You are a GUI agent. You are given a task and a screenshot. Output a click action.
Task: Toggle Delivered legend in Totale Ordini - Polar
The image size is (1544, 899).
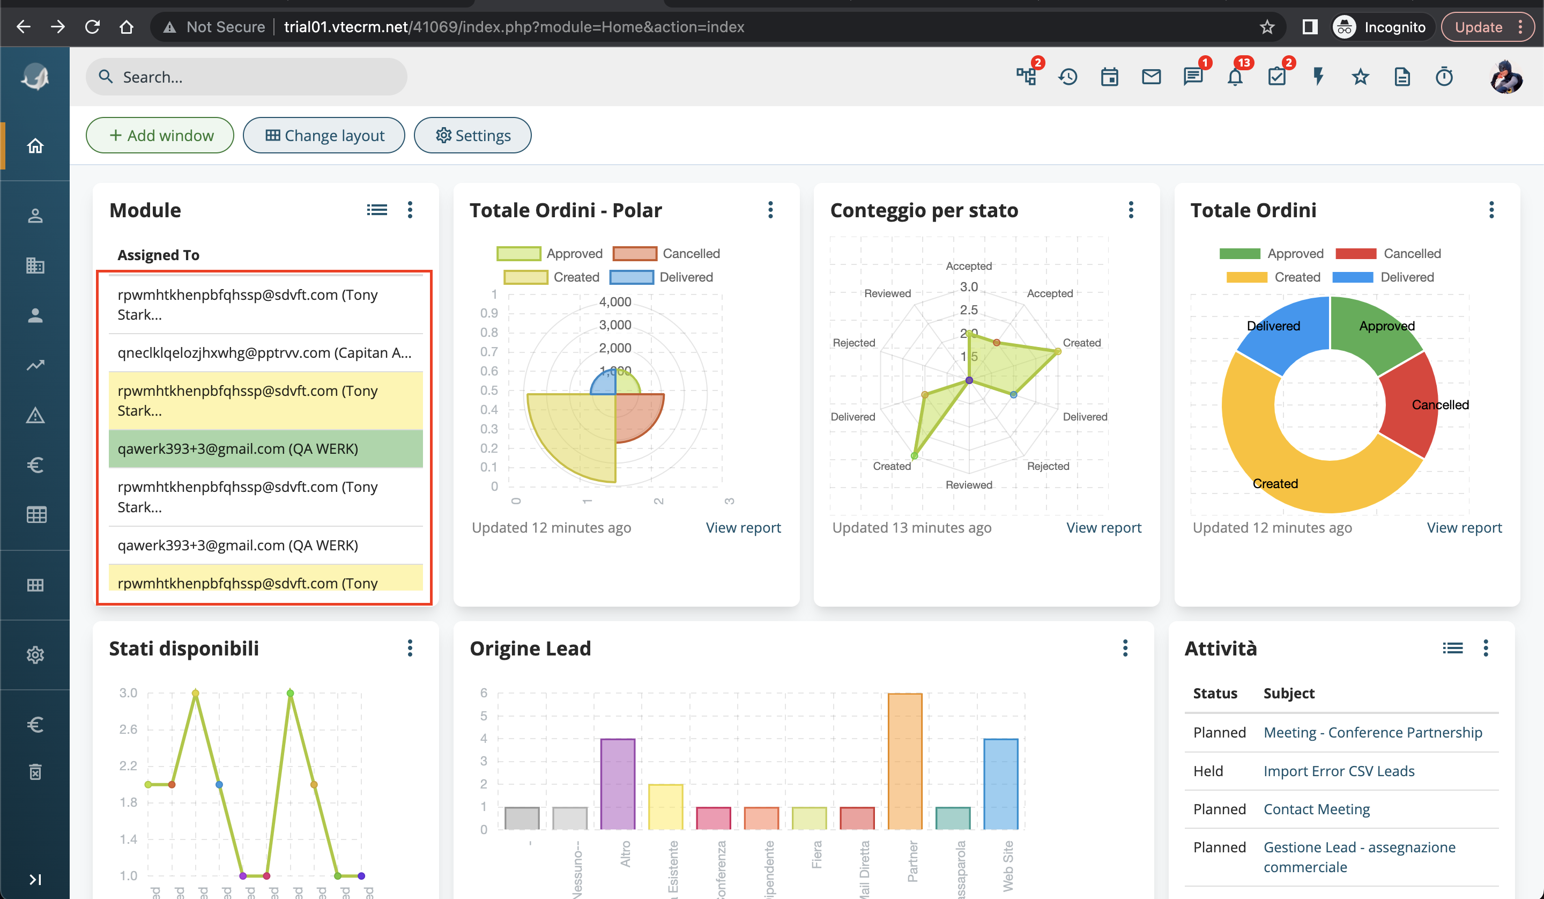point(662,277)
